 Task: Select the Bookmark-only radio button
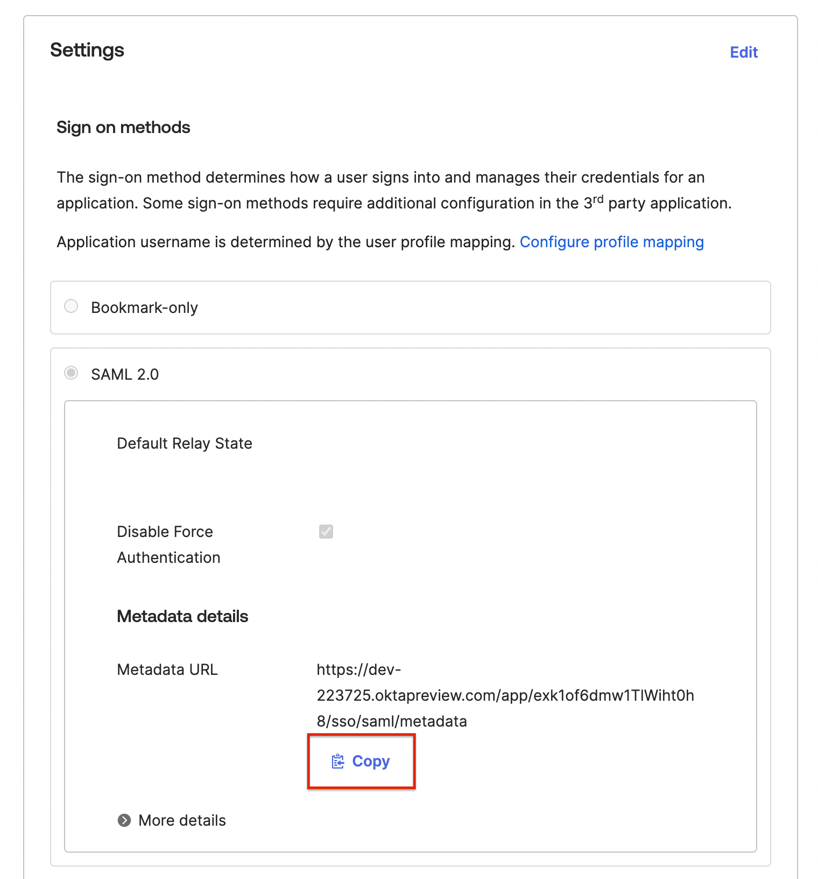(x=71, y=306)
